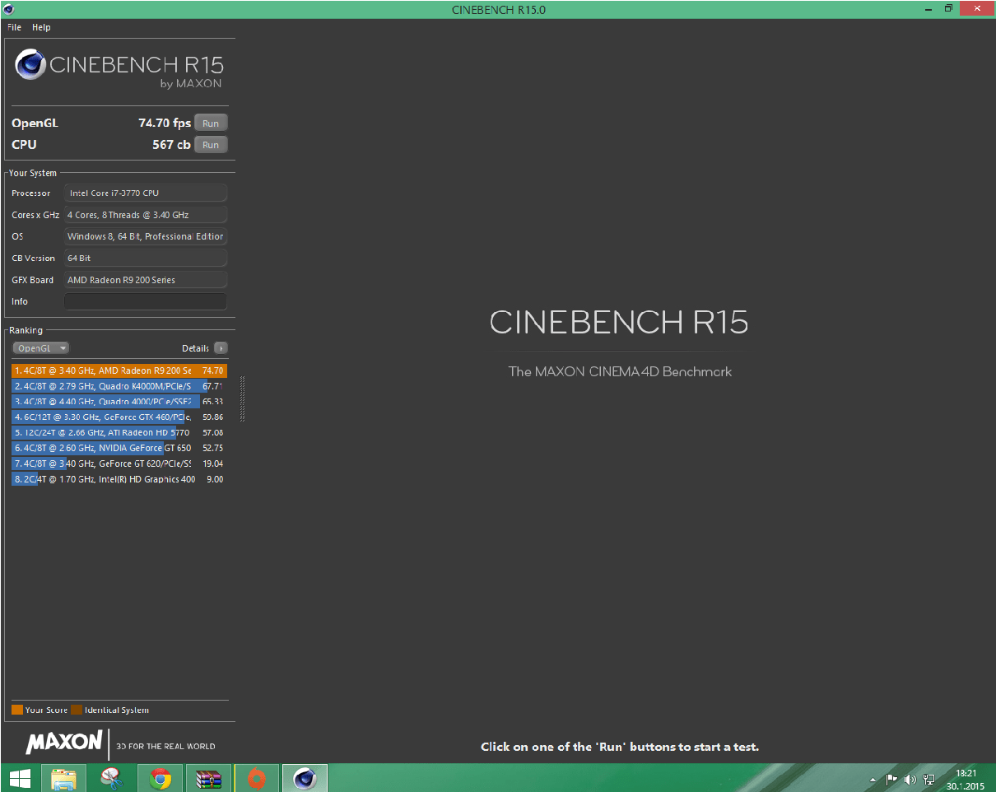Open the File menu
This screenshot has height=792, width=996.
[x=14, y=27]
